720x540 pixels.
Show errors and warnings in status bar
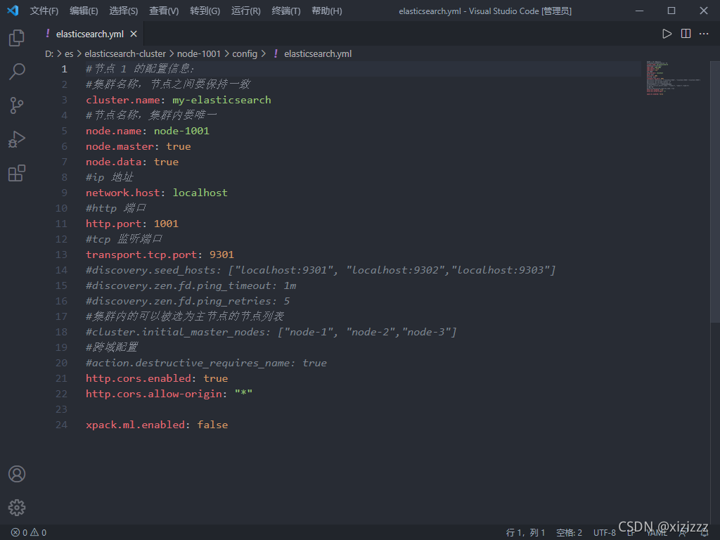[x=29, y=533]
